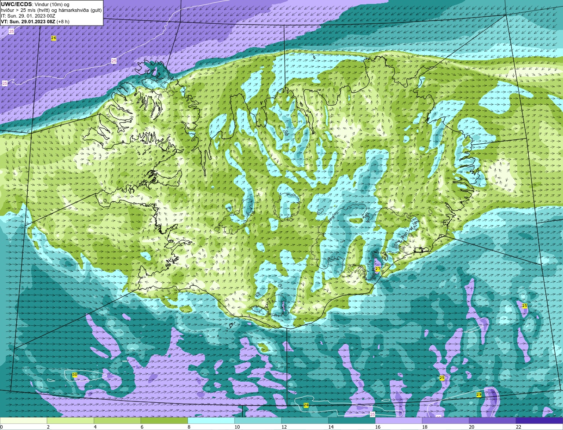Select the legend scale label "8"

[189, 427]
